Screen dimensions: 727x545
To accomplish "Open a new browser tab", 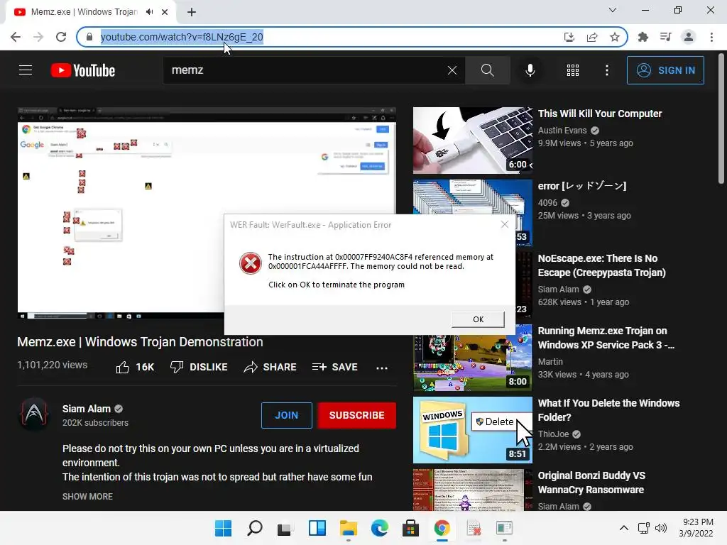I will click(x=192, y=12).
